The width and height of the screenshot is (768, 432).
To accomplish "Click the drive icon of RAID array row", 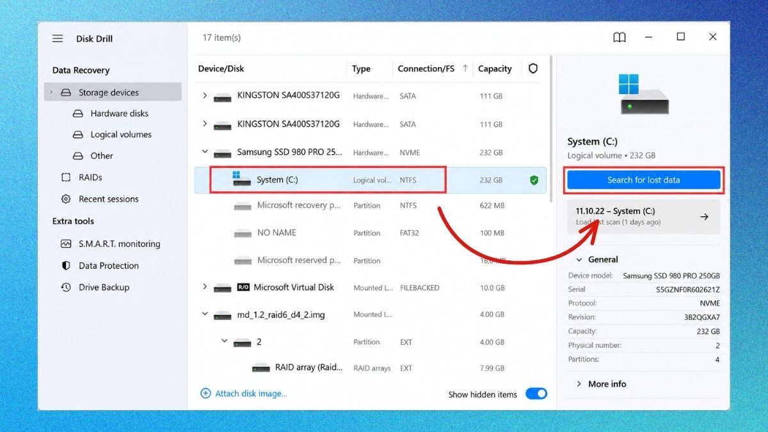I will 260,368.
